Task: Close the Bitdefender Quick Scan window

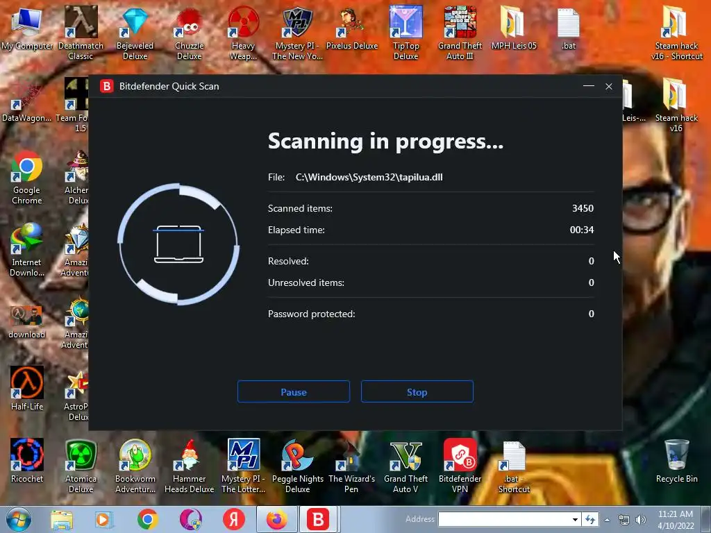Action: [609, 86]
